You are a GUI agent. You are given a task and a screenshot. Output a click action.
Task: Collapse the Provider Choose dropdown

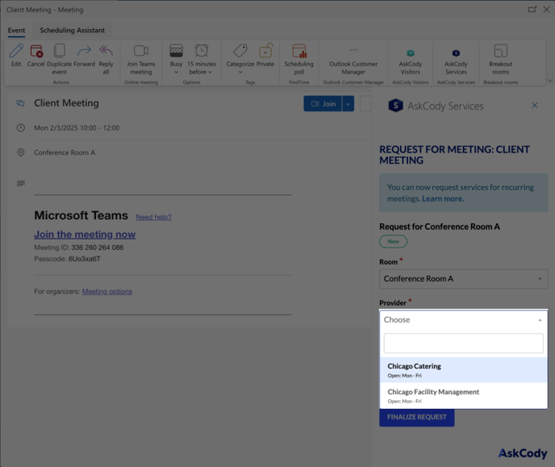[x=463, y=320]
